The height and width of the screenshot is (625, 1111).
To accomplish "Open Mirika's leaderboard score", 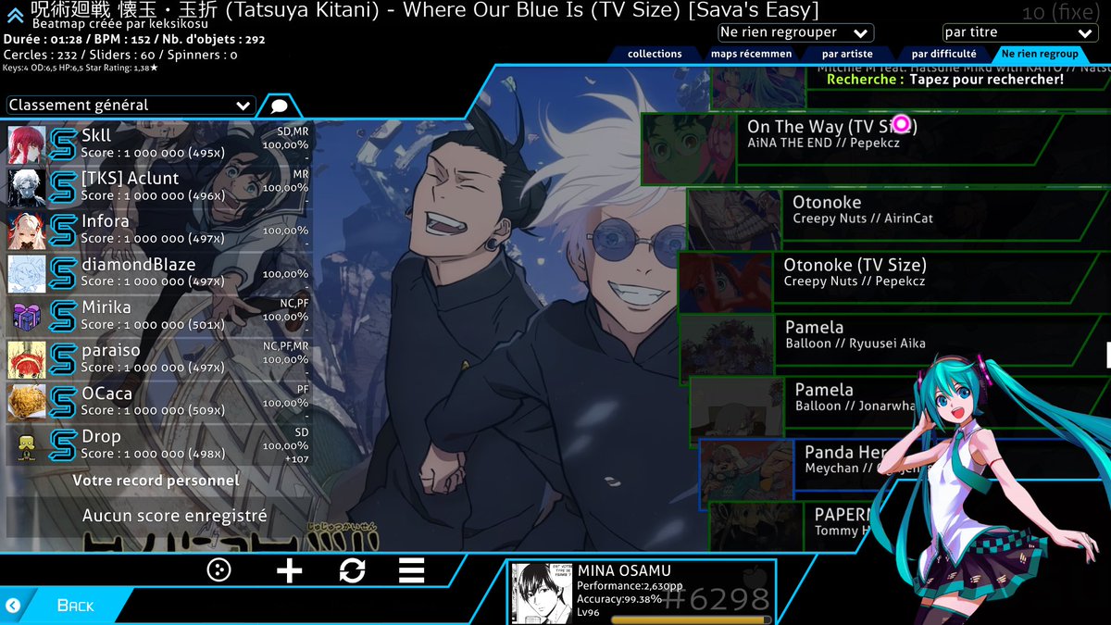I will point(158,316).
